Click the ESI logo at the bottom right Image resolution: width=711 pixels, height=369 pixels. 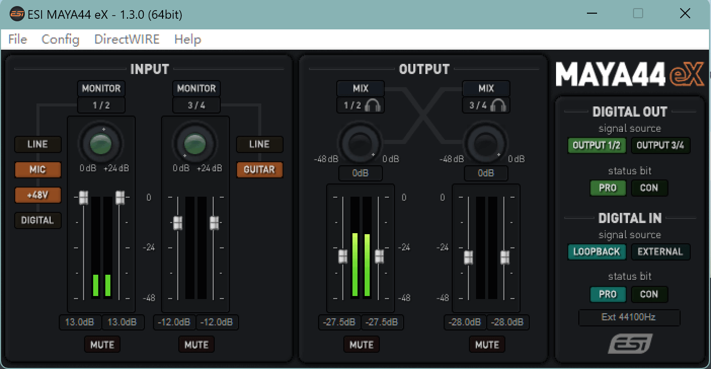tap(630, 344)
